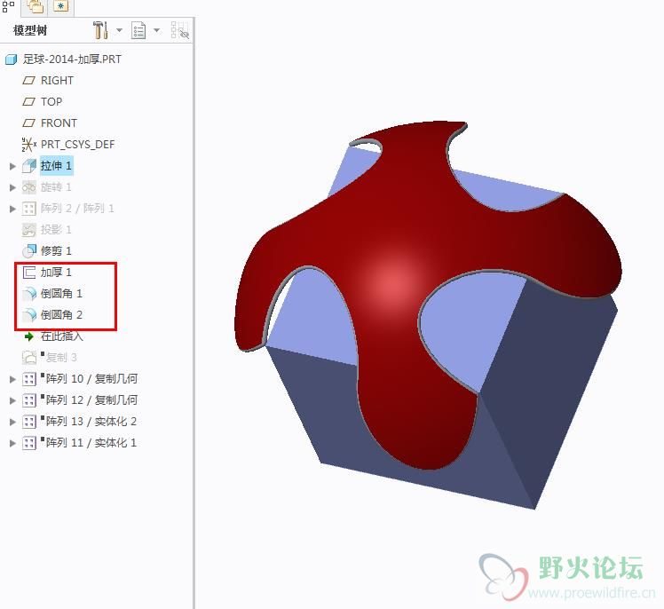Click the 旋转 1 revolve feature icon

[28, 186]
